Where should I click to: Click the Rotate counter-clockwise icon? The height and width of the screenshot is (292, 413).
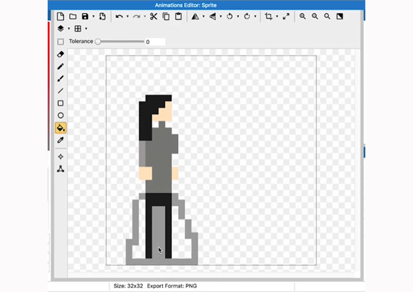pyautogui.click(x=230, y=17)
